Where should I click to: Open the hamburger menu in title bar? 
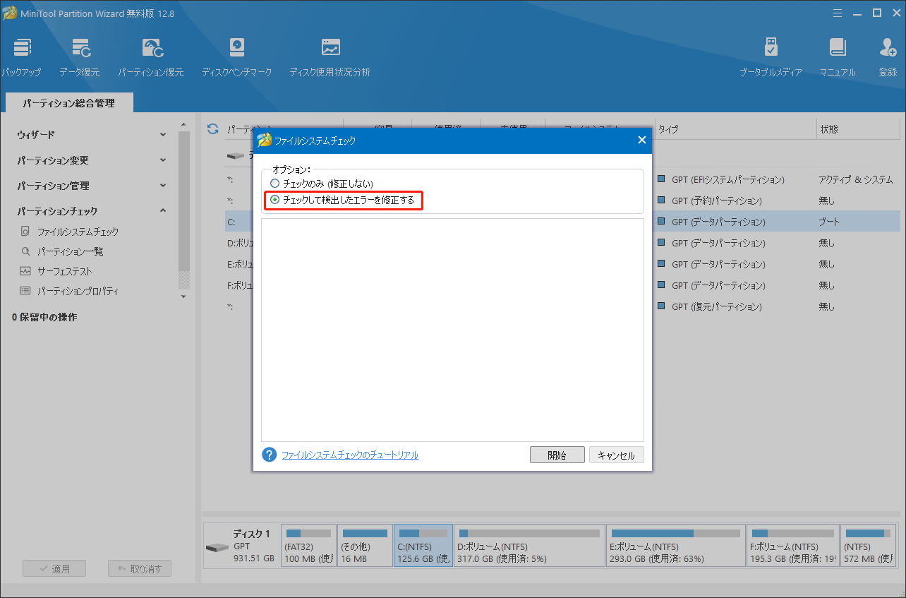pyautogui.click(x=838, y=13)
